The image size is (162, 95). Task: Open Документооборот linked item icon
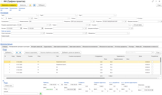point(132,28)
